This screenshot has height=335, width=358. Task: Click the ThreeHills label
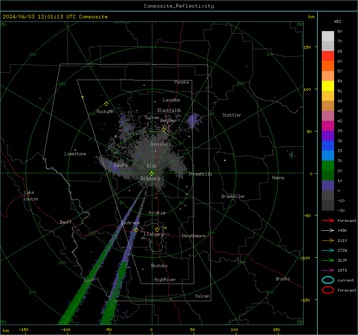pos(200,174)
